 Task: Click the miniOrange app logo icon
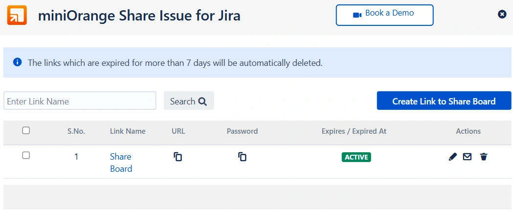point(17,15)
